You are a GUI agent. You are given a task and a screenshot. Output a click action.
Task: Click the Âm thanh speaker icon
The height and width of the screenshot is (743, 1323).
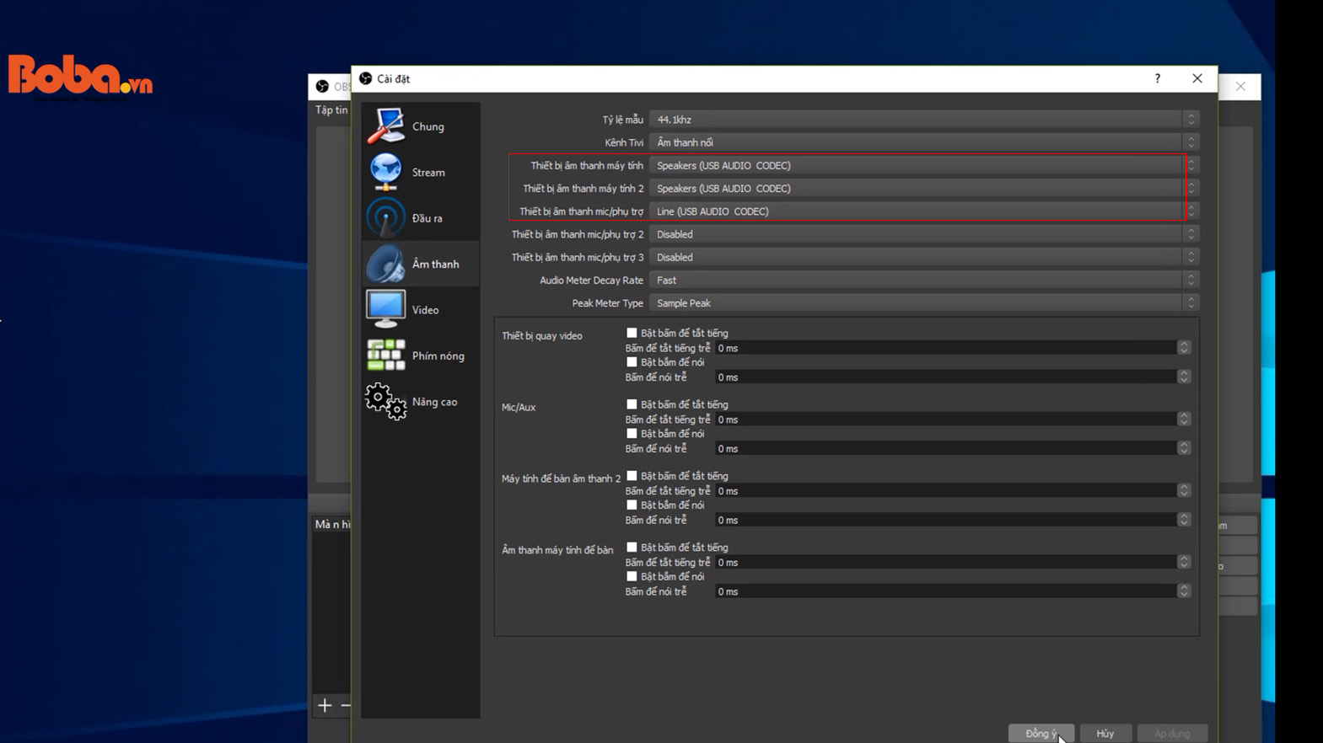[386, 264]
